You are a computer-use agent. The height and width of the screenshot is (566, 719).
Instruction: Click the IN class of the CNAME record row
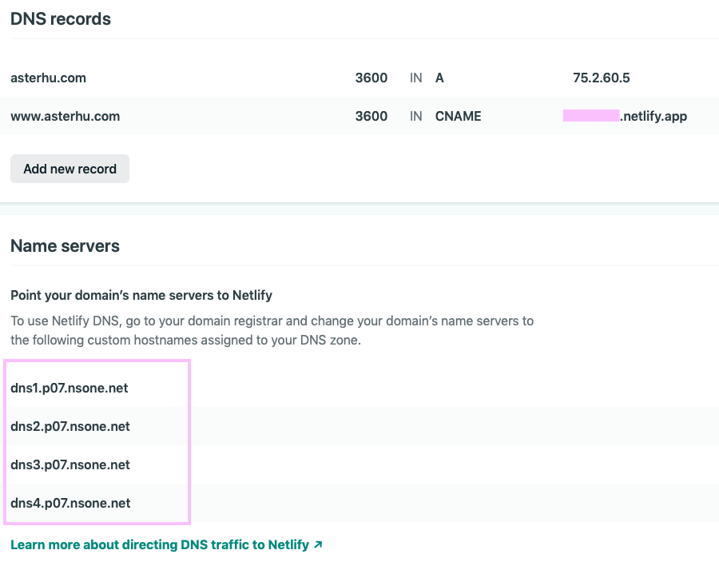[416, 117]
